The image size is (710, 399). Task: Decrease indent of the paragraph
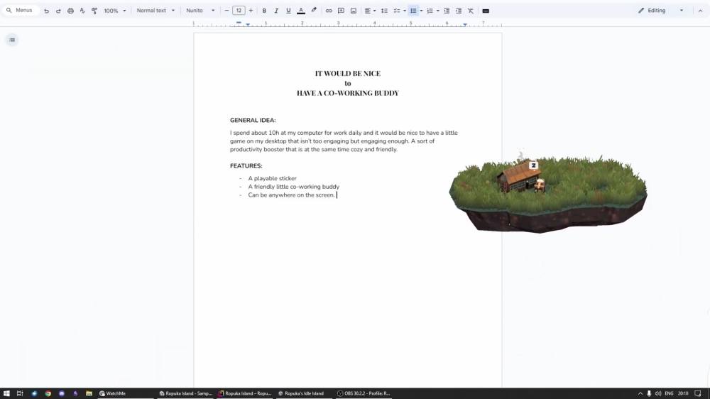(x=447, y=11)
